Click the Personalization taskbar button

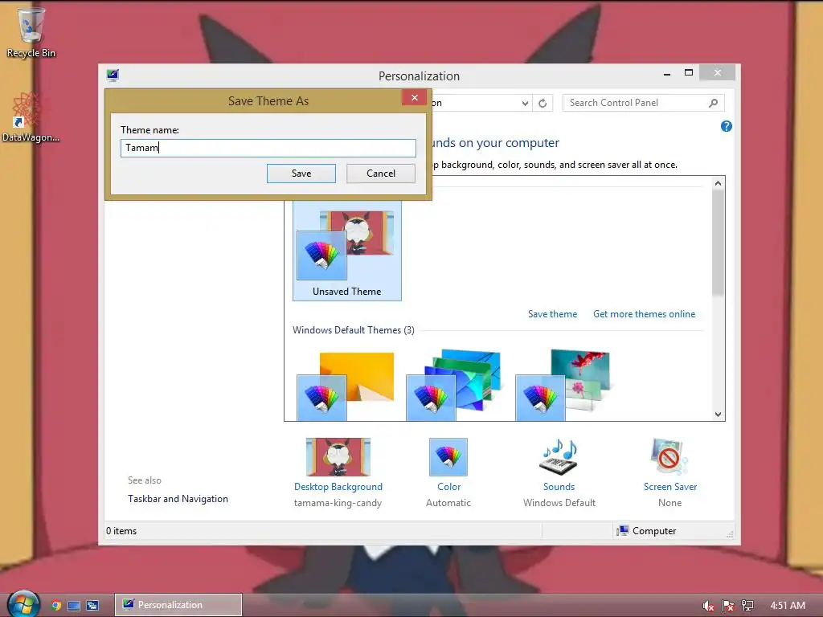[178, 605]
